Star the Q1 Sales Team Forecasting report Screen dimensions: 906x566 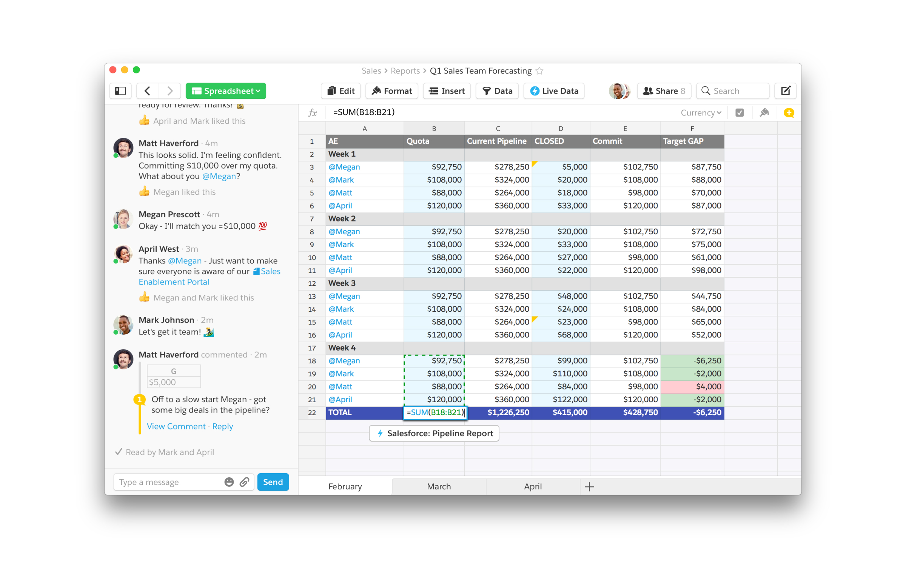(x=539, y=71)
